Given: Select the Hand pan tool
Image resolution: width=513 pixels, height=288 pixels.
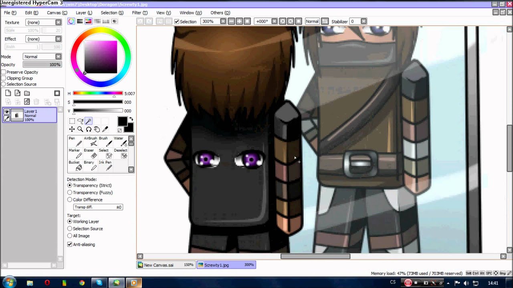Looking at the screenshot, I should pos(97,129).
